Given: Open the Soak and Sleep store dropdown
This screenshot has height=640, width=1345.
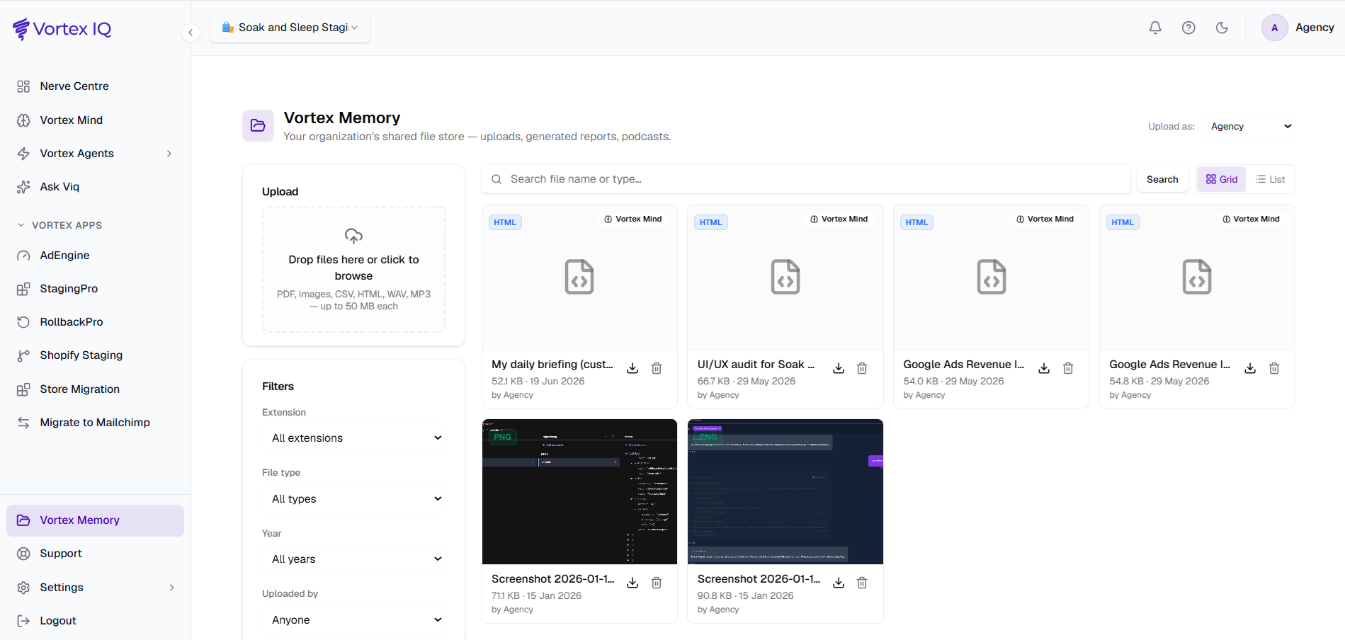Looking at the screenshot, I should [290, 28].
